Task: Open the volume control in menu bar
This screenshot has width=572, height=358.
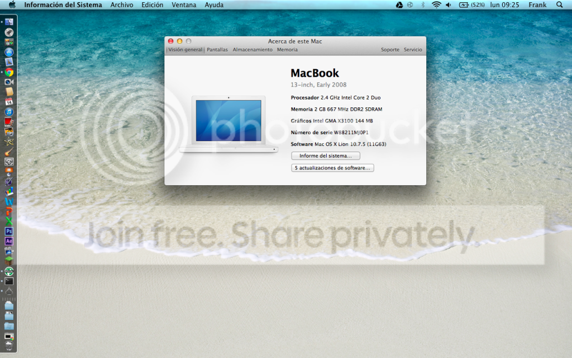Action: pyautogui.click(x=450, y=5)
